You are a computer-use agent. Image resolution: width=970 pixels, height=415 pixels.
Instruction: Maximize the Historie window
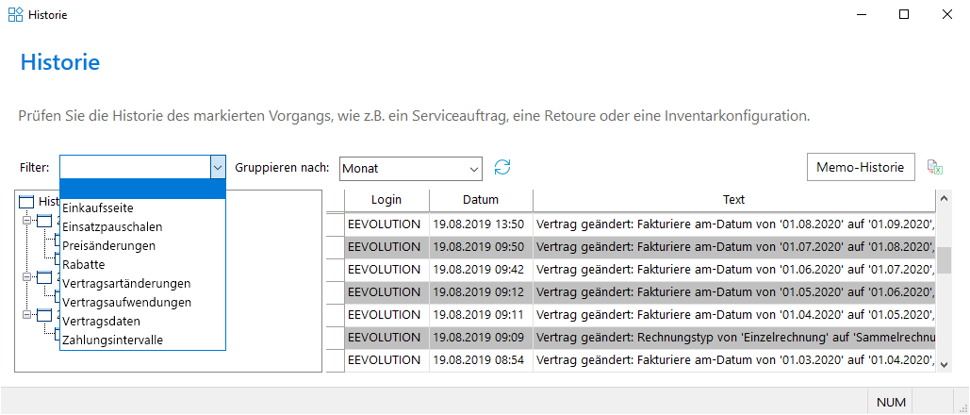pos(904,15)
